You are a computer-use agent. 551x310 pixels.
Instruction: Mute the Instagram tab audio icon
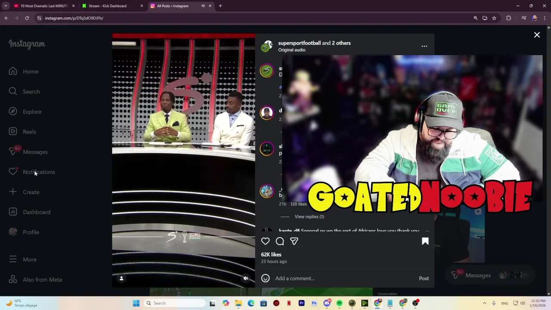203,6
